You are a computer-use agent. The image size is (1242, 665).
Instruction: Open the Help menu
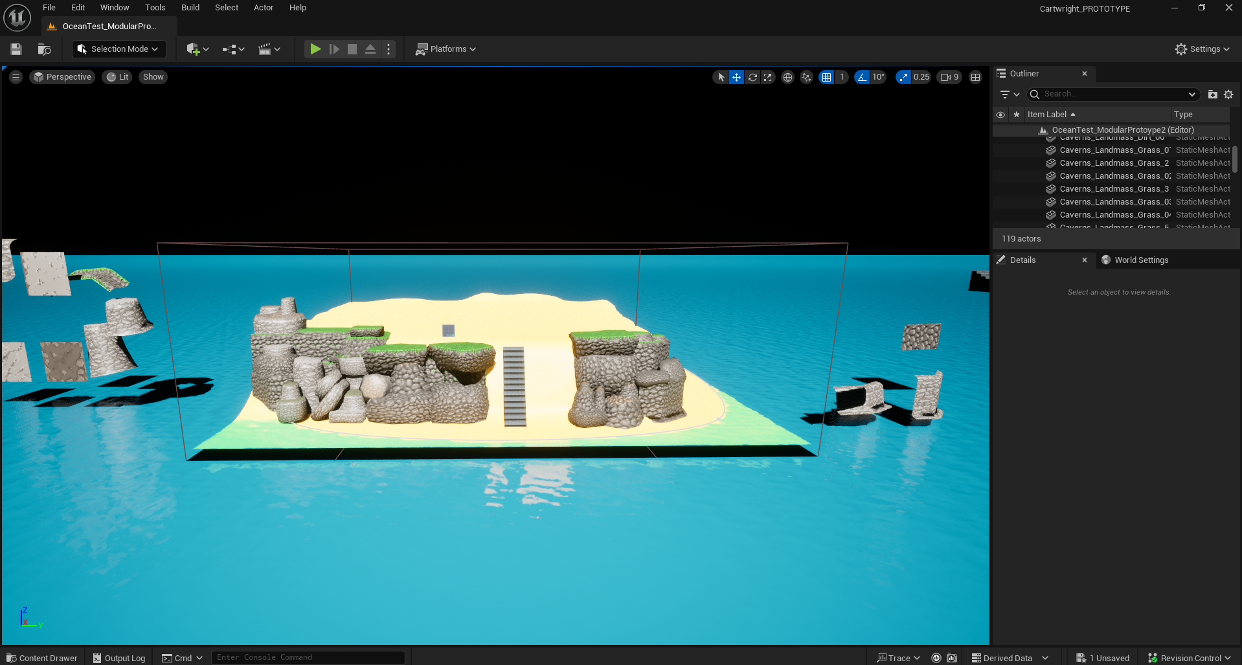pyautogui.click(x=298, y=8)
